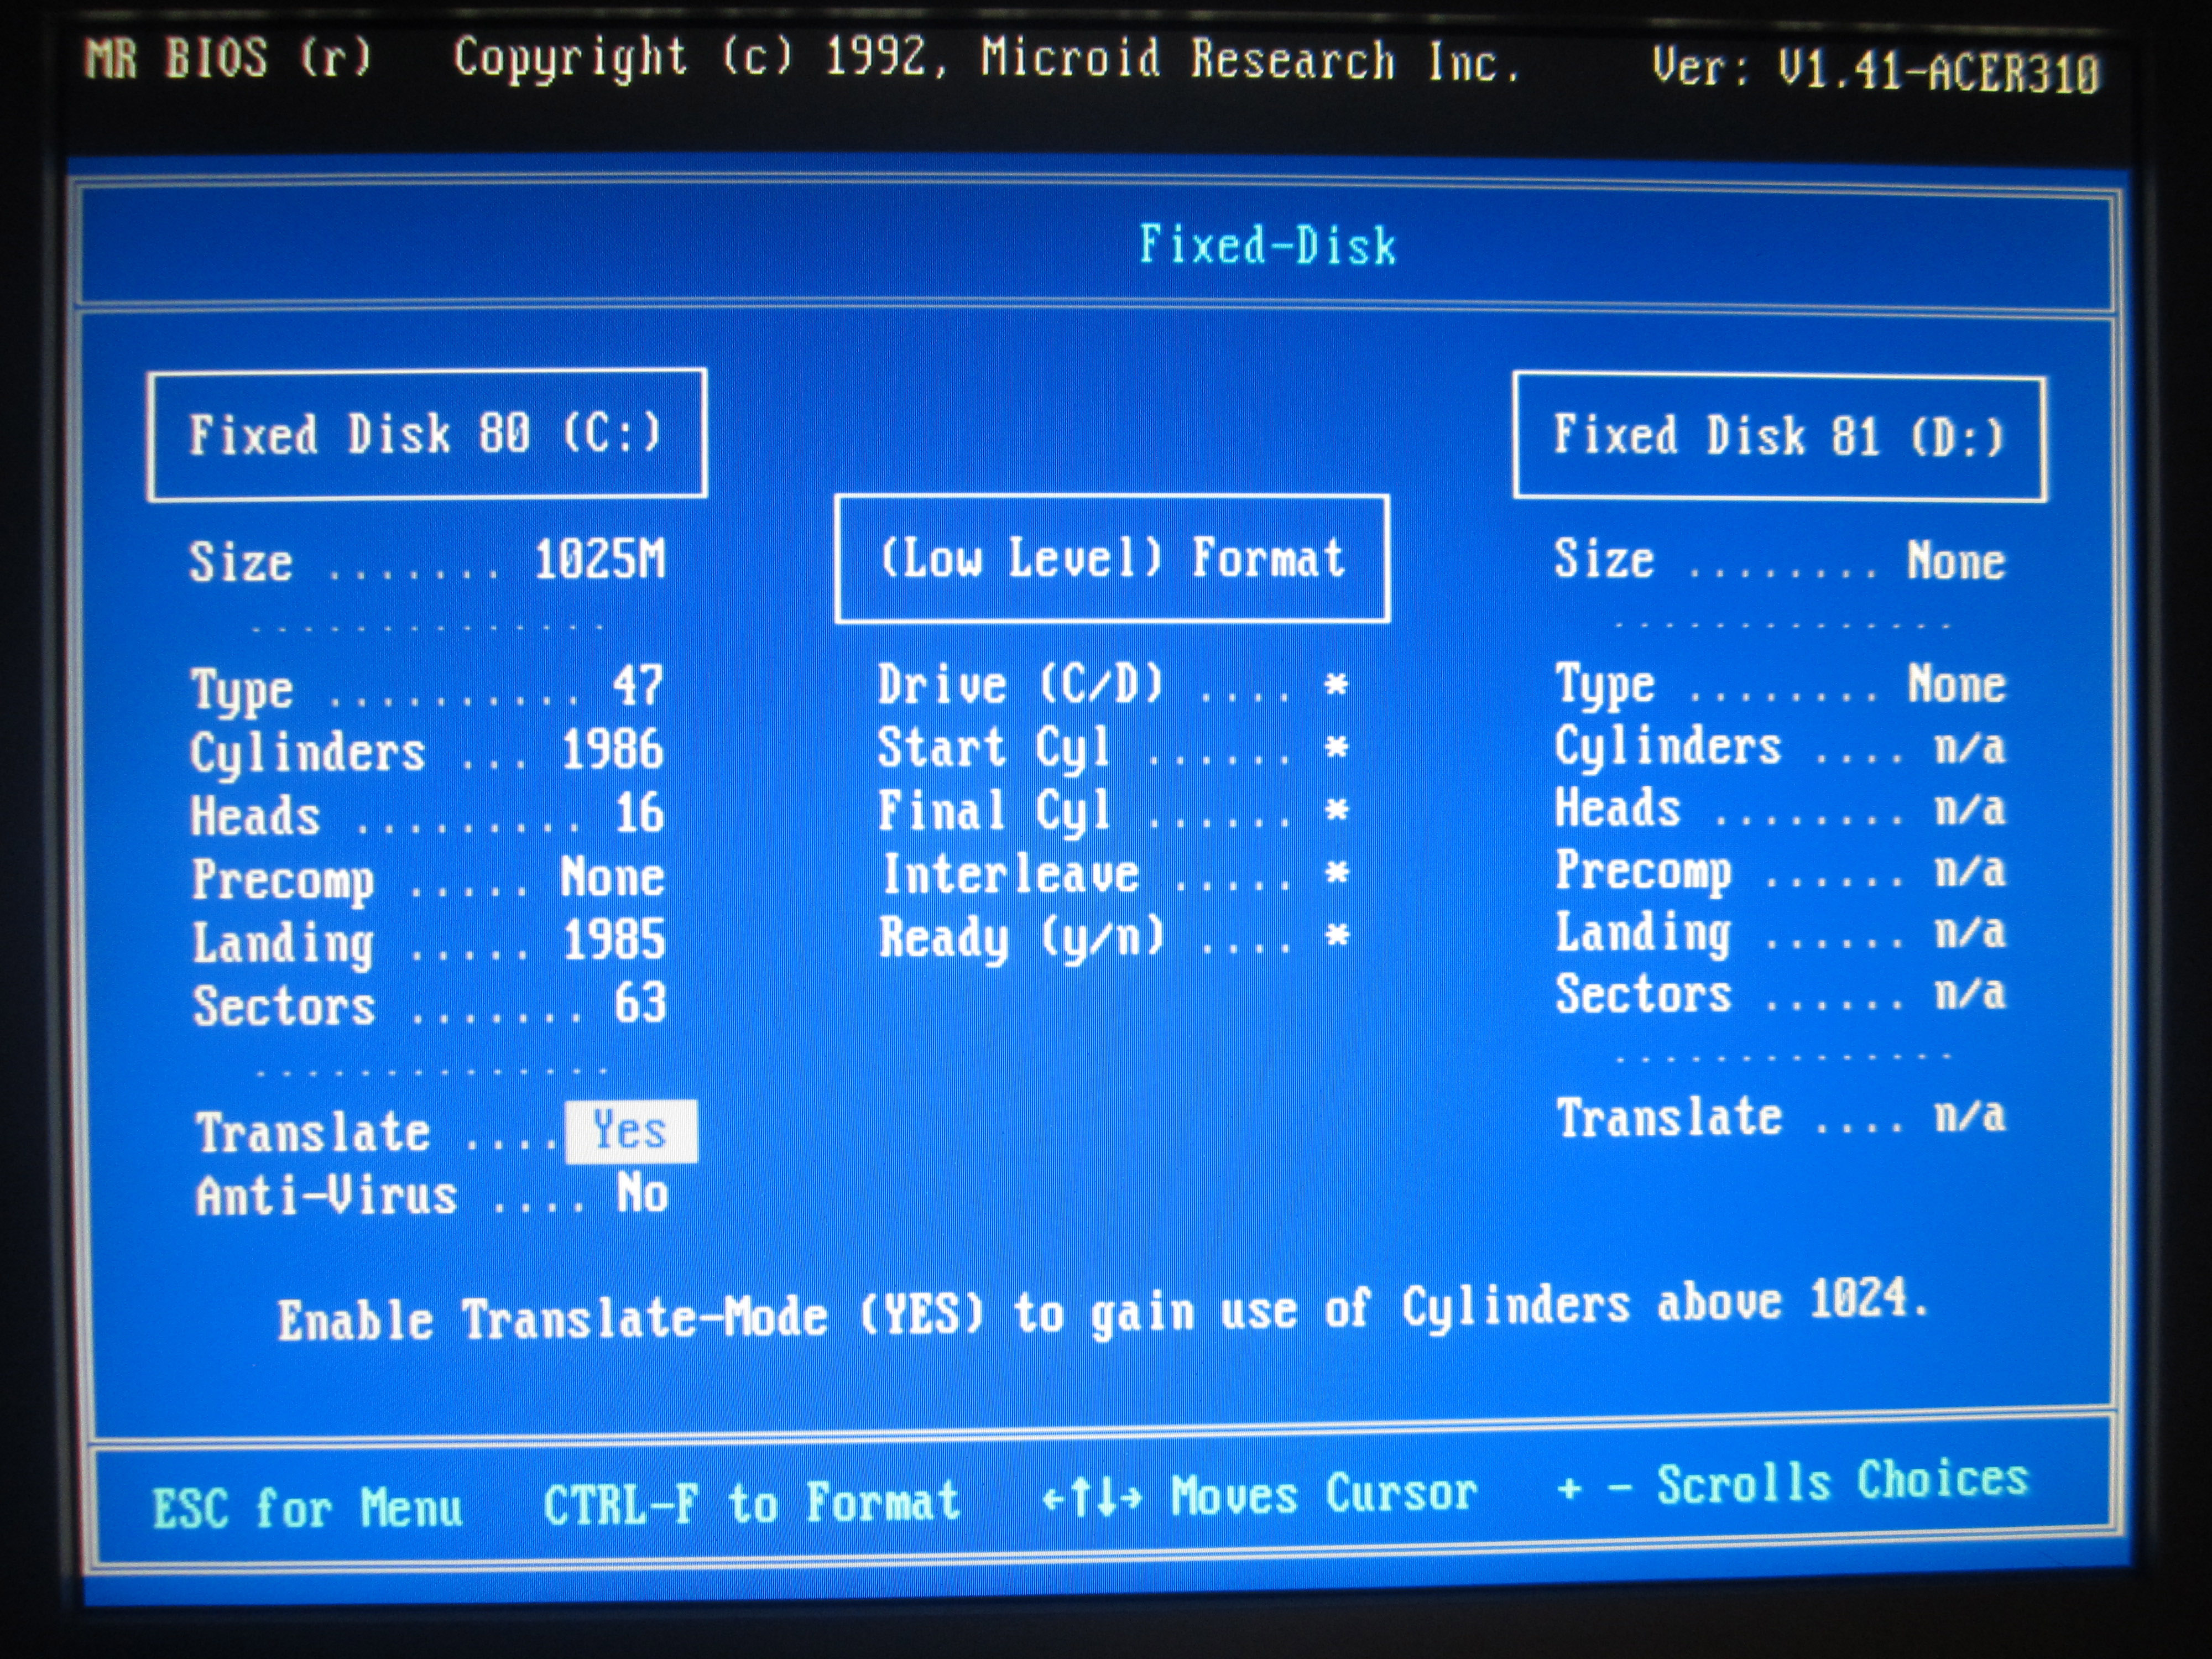This screenshot has width=2212, height=1659.
Task: Select the Type 47 value for disk C
Action: [x=637, y=687]
